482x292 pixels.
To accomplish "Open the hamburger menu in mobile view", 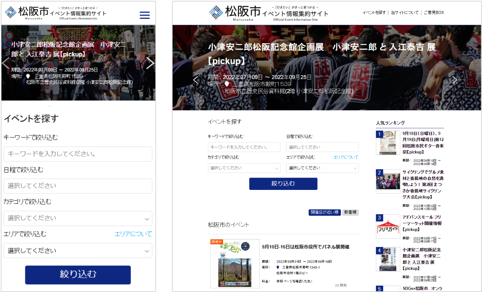I will [144, 15].
